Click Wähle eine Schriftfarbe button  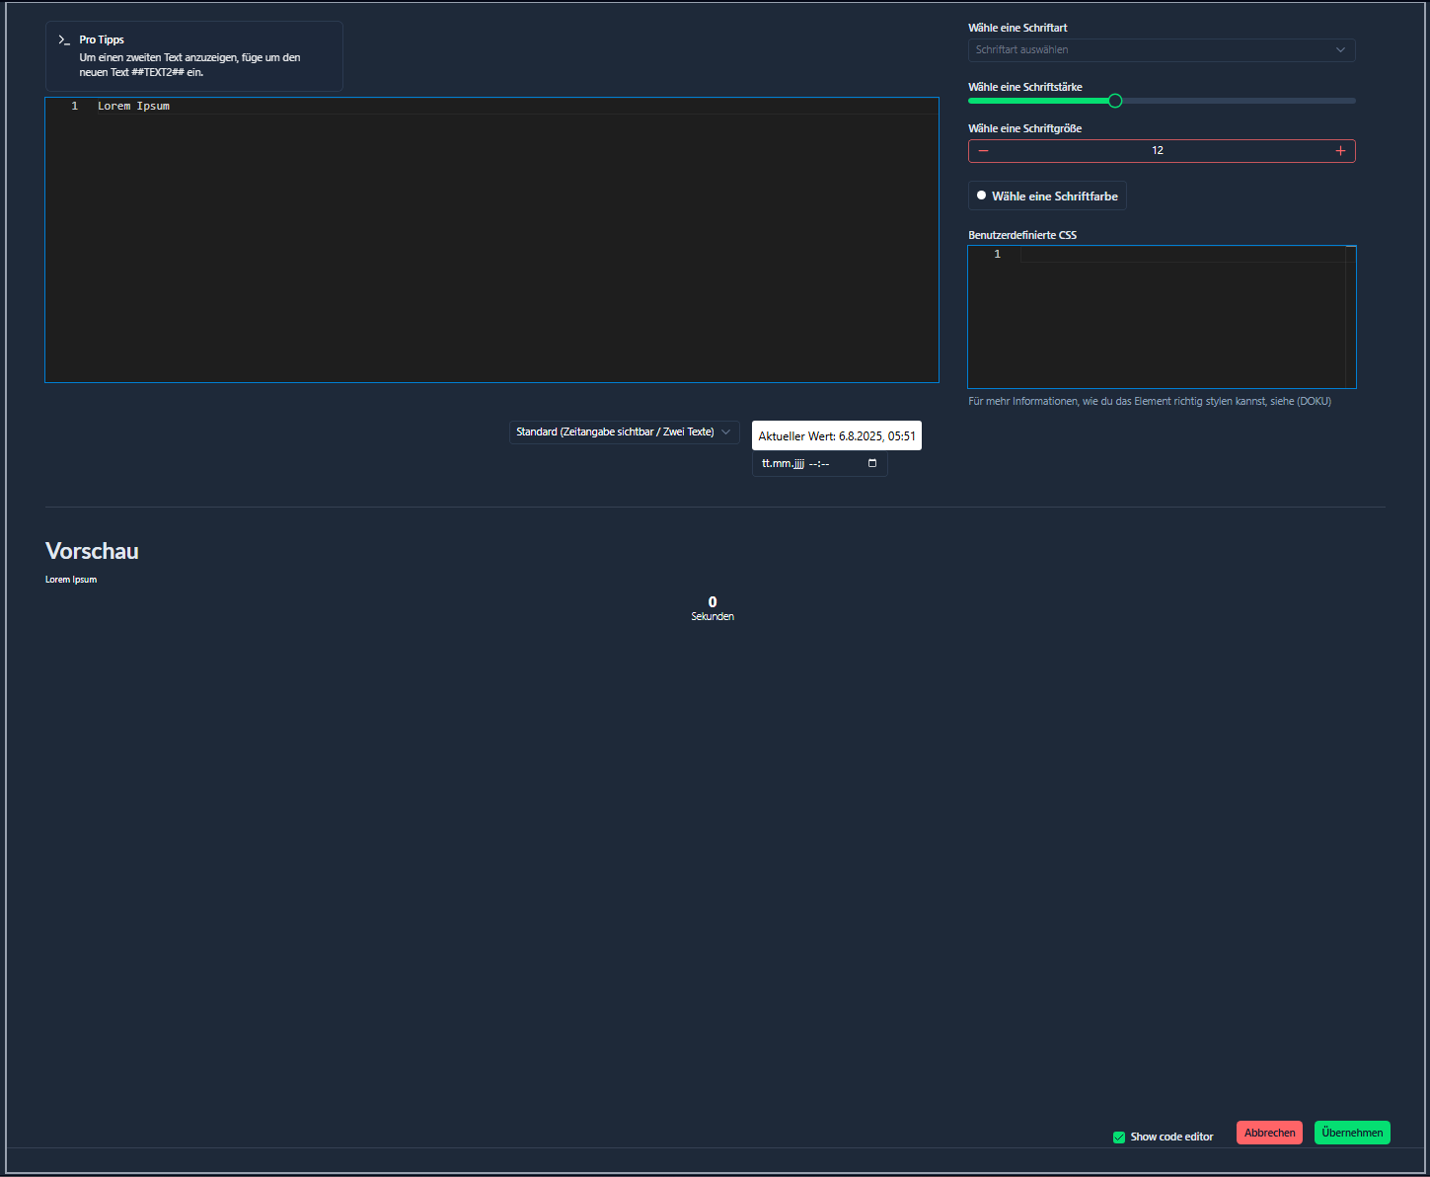1046,195
